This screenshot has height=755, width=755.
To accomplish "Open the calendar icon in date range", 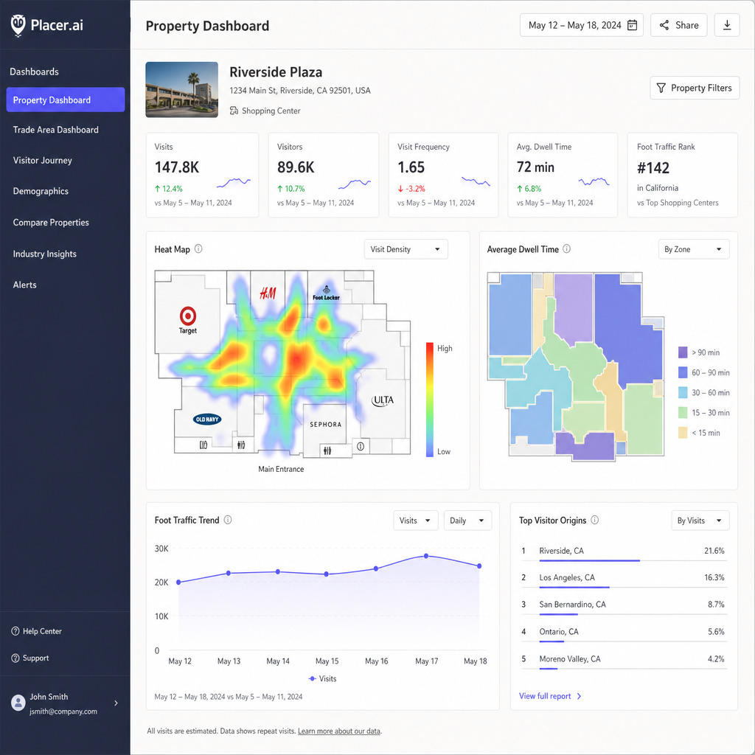I will (x=632, y=25).
